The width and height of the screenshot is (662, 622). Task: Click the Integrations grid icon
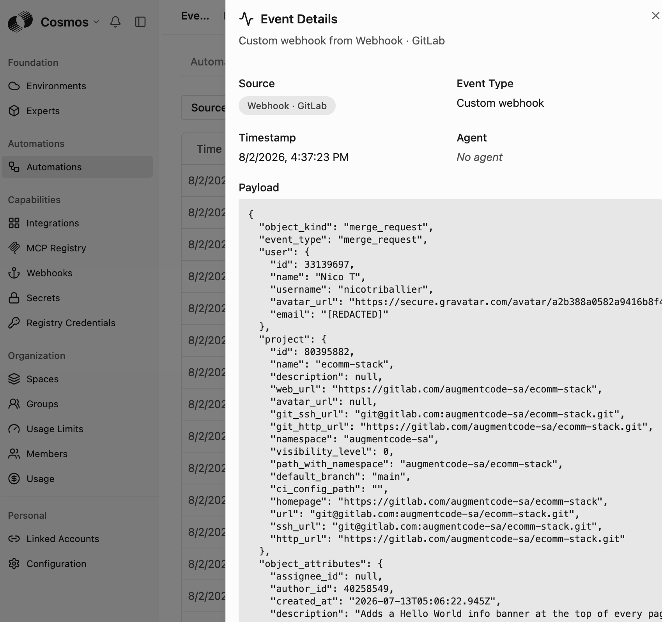14,223
